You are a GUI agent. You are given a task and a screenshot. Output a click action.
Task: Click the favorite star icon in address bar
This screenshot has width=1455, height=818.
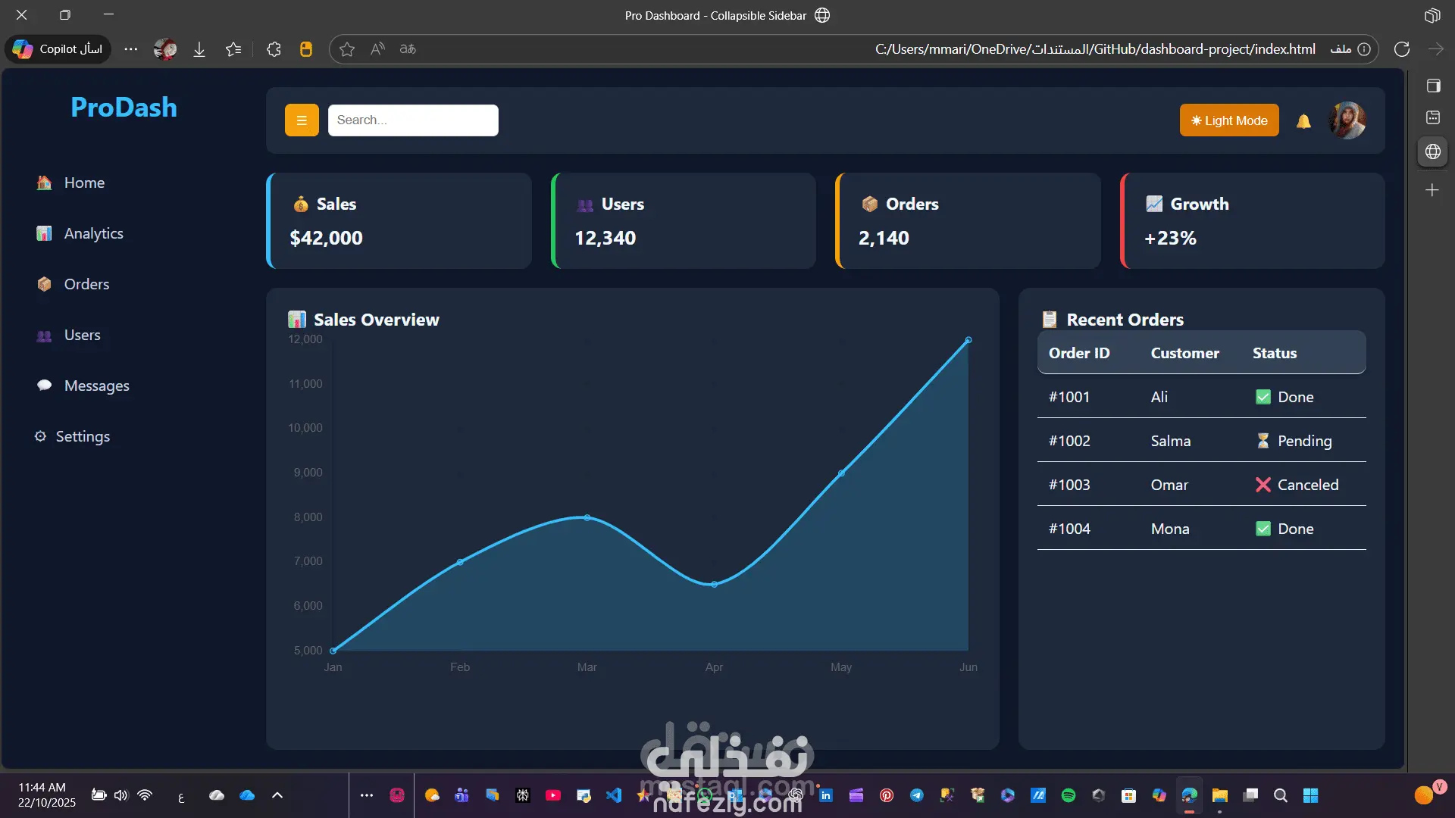347,49
